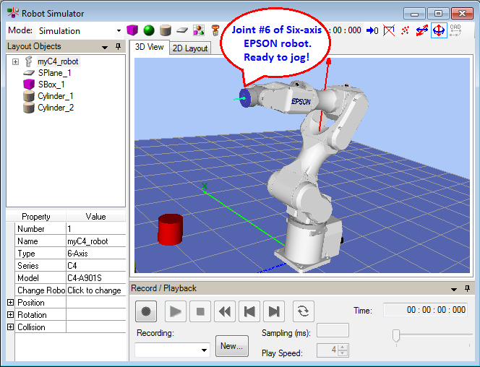
Task: Click the Robot Simulator app icon
Action: (13, 13)
